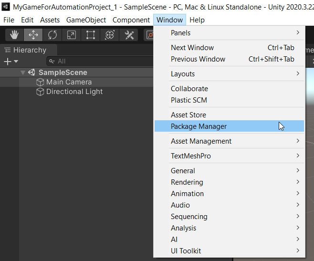
Task: Expand the Layouts submenu
Action: point(229,73)
